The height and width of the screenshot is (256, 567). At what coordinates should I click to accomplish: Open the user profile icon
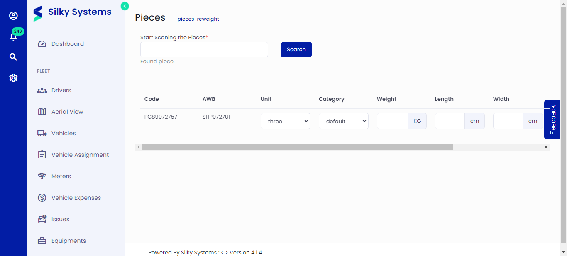pos(13,16)
